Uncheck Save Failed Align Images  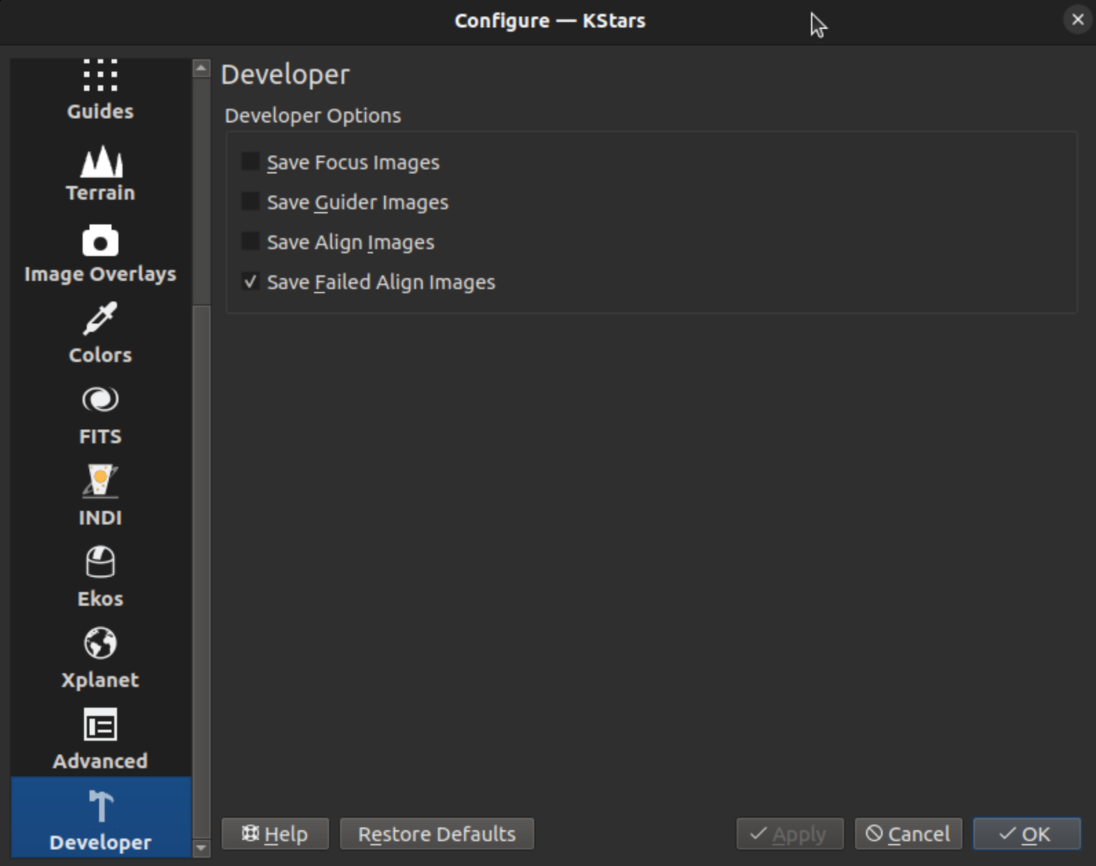(x=251, y=282)
